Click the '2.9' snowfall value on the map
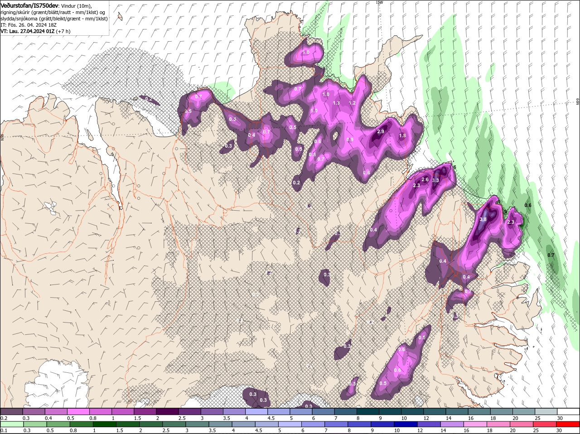 pos(381,131)
